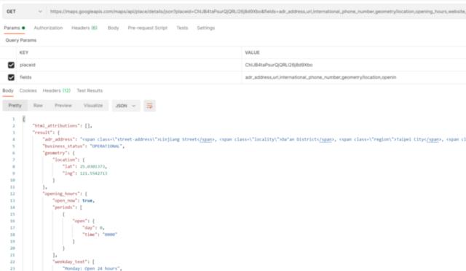Click the request URL field
Image resolution: width=466 pixels, height=271 pixels.
click(257, 12)
